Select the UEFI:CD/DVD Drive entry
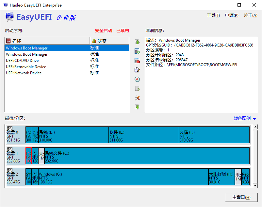The image size is (262, 207). 67,61
